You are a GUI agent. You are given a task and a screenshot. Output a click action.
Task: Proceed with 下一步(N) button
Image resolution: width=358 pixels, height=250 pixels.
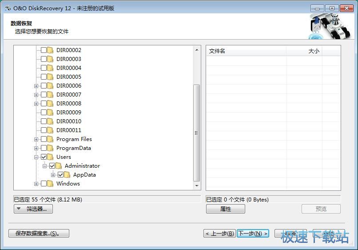[253, 233]
